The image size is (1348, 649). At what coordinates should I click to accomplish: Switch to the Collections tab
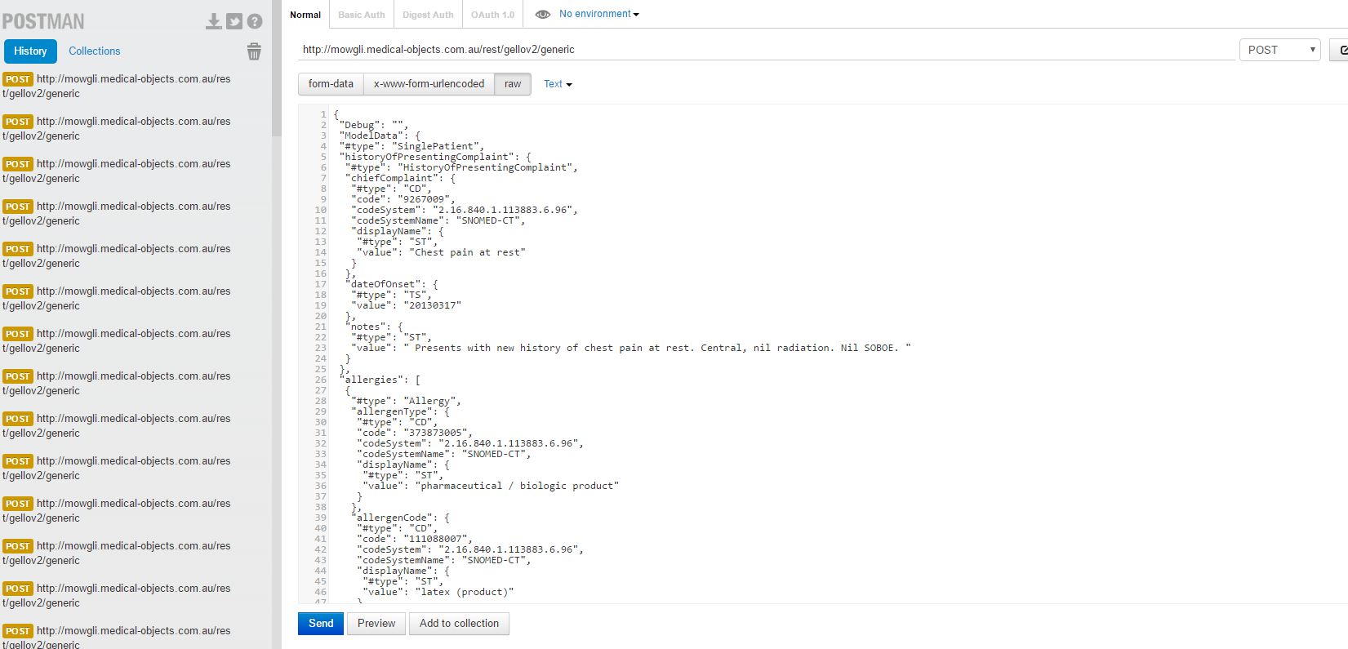point(95,51)
